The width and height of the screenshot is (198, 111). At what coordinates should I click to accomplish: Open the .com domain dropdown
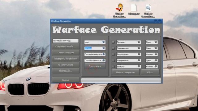(95, 42)
